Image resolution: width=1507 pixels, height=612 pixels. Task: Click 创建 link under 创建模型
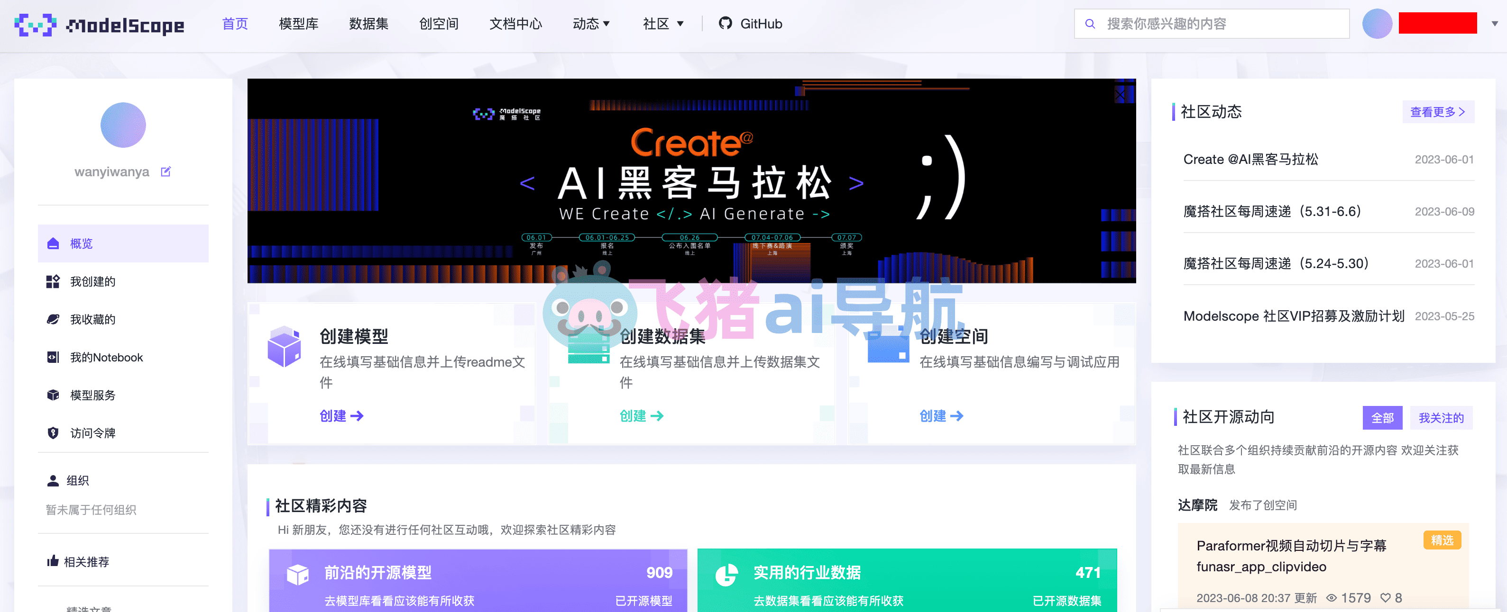click(x=341, y=415)
